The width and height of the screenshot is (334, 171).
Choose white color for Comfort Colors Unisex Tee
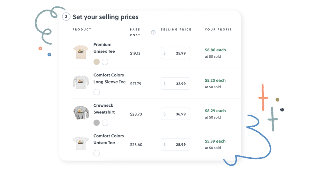(96, 153)
